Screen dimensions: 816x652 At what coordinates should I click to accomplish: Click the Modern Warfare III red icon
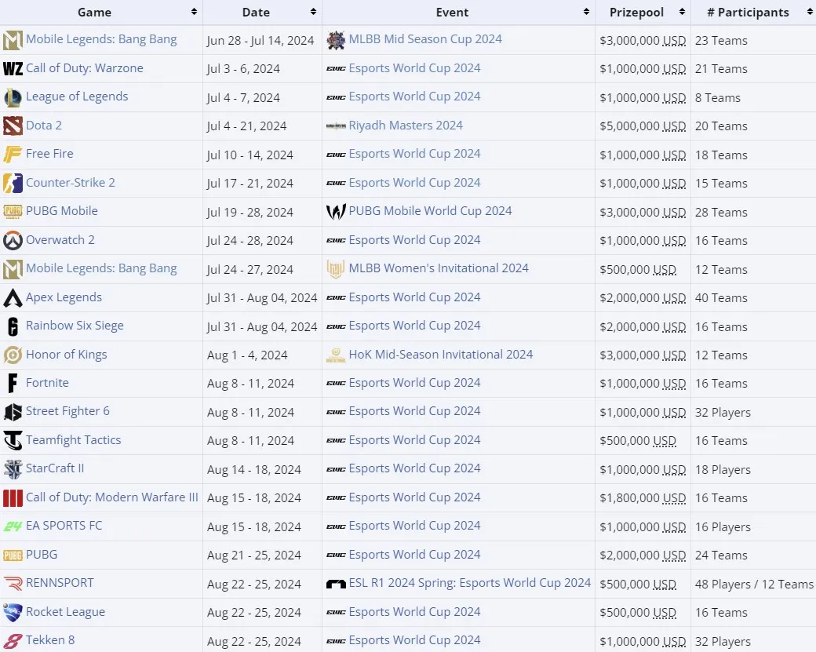pos(13,498)
